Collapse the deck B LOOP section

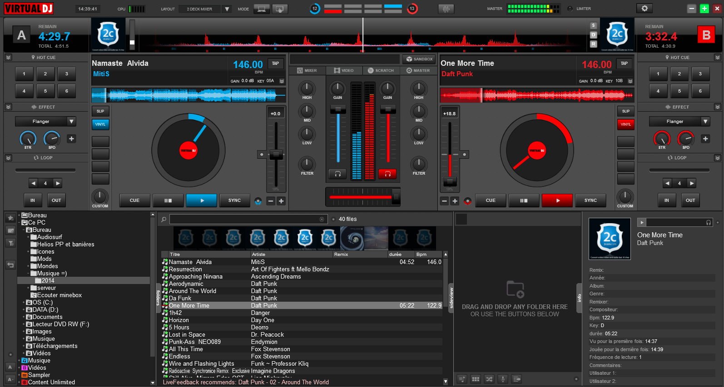[718, 158]
